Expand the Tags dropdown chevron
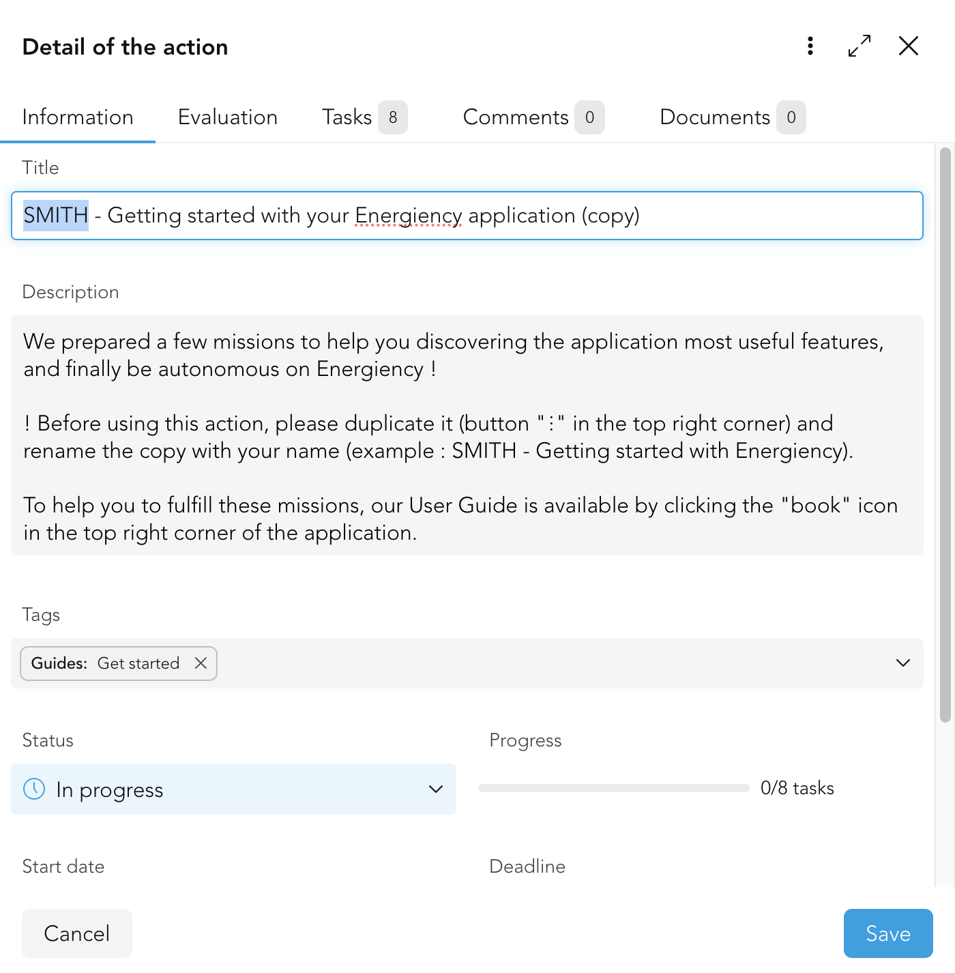955x973 pixels. 903,663
